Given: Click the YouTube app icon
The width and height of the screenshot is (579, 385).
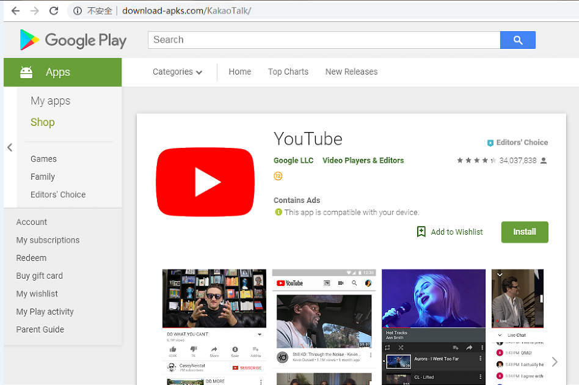Looking at the screenshot, I should (205, 182).
